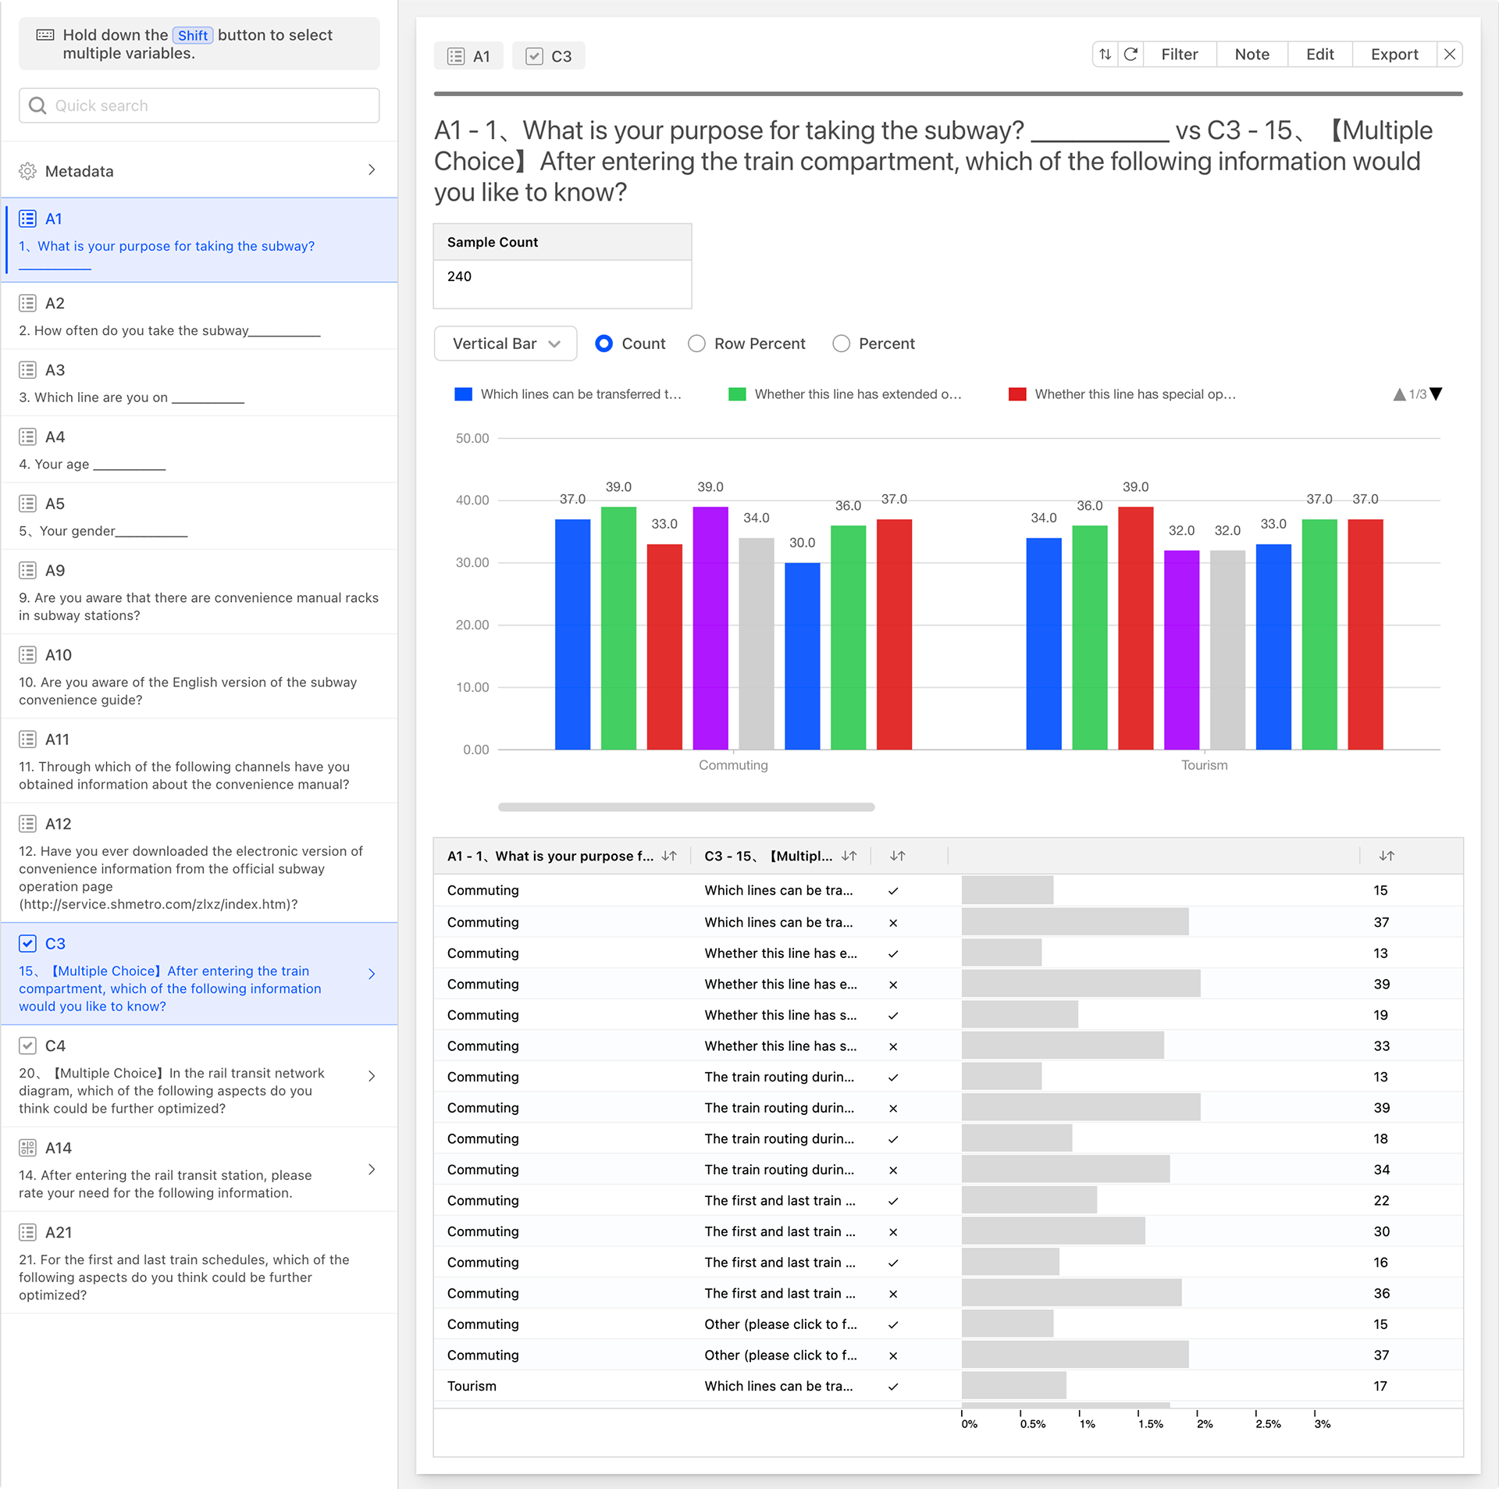Expand the C4 variable chevron
1499x1489 pixels.
(372, 1076)
